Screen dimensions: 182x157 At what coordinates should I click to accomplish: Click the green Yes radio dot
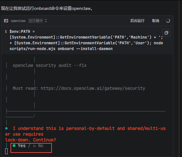click(14, 146)
